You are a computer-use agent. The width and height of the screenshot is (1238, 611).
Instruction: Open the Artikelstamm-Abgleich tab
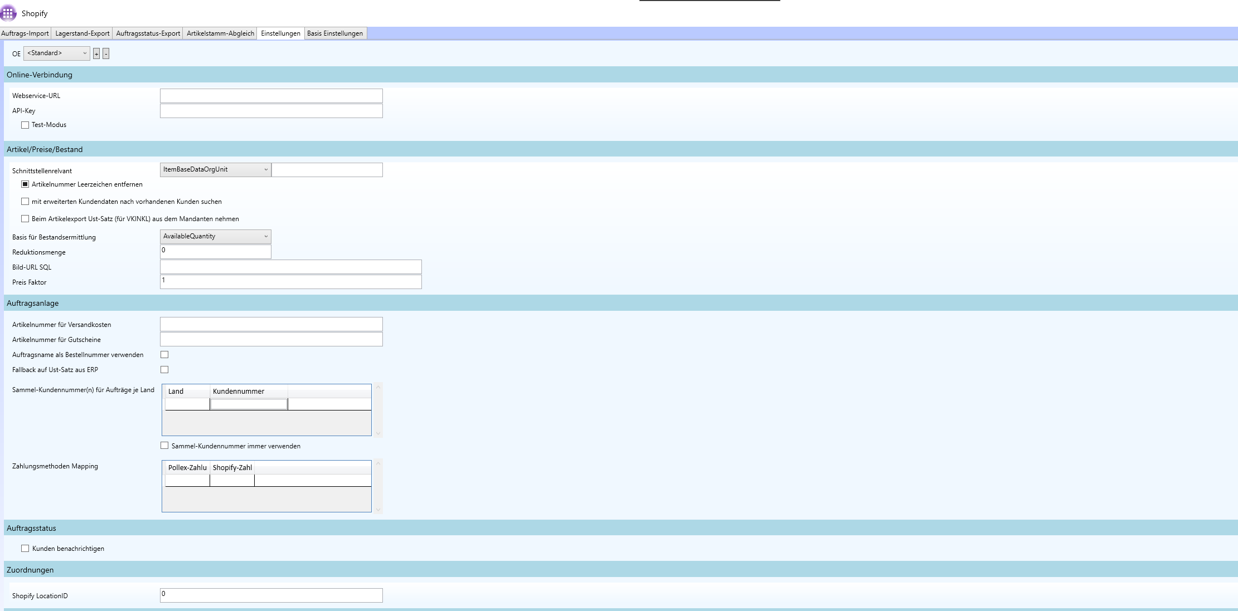(x=220, y=33)
